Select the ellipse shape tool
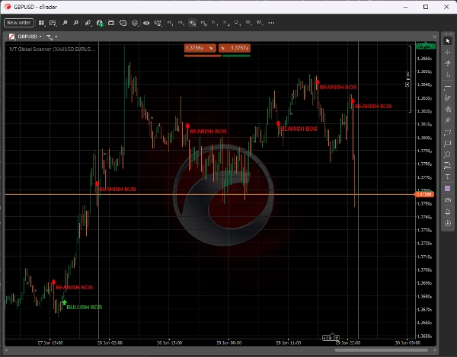 point(448,155)
